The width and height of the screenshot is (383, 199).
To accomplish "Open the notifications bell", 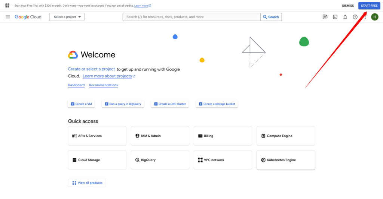I will 345,17.
